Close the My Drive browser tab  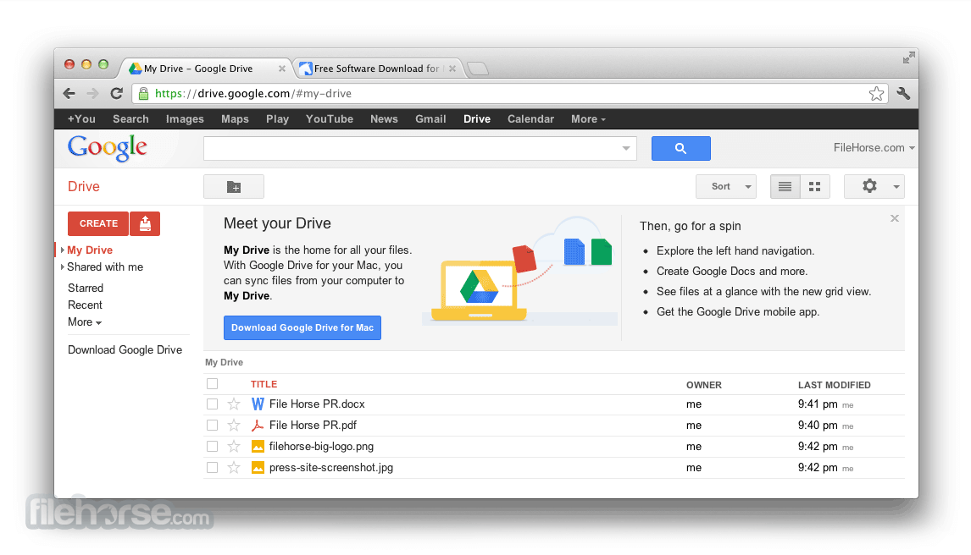pyautogui.click(x=282, y=69)
